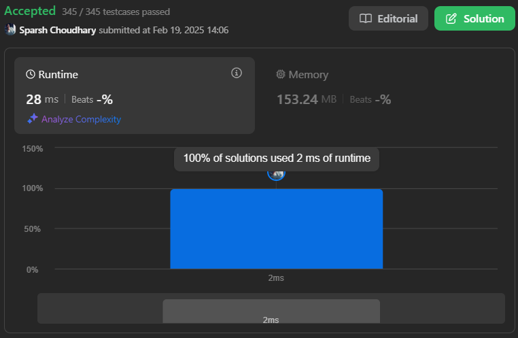Click the info icon in Runtime card

coord(237,73)
